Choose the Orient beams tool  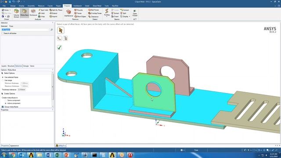115,17
